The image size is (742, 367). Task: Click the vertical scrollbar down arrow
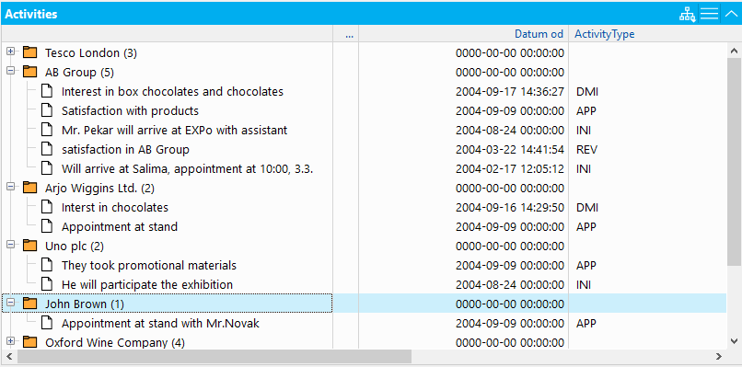[x=734, y=340]
